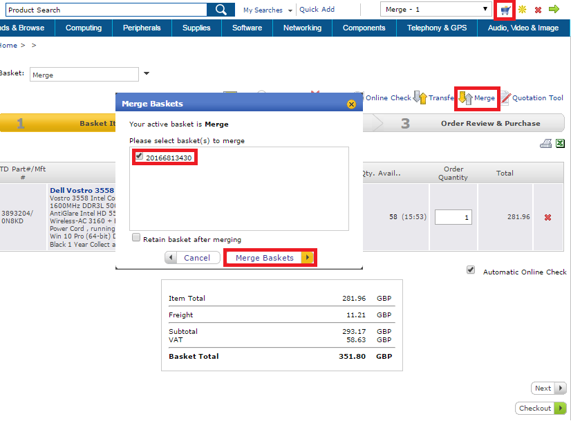Viewport: 571px width, 430px height.
Task: Expand the Basket name dropdown arrow
Action: click(x=147, y=74)
